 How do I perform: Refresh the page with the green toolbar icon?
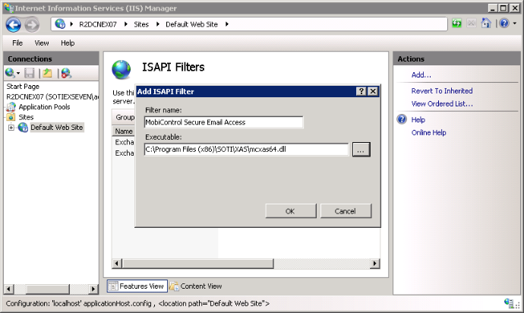click(457, 24)
